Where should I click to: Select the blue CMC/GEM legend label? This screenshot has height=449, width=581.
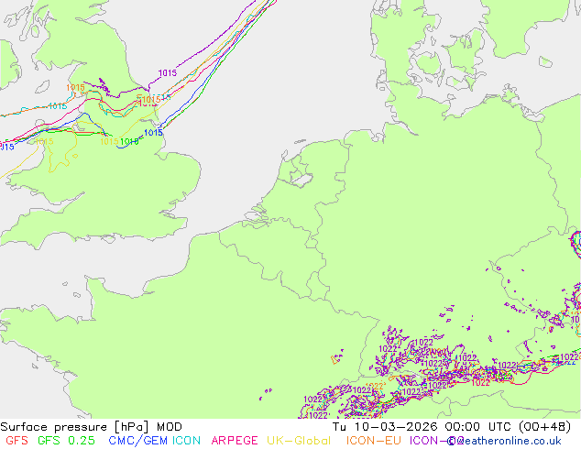(137, 441)
